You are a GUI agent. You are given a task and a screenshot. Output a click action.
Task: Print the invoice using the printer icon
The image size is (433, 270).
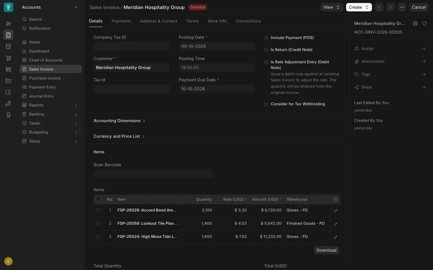tap(415, 24)
